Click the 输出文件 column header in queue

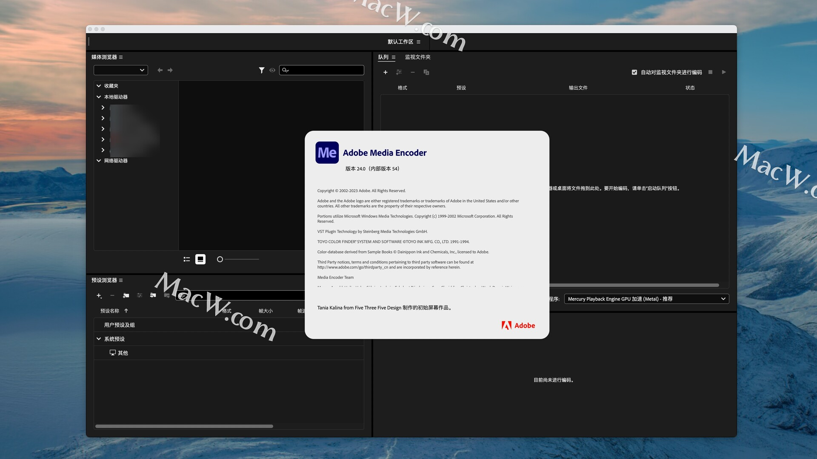578,88
